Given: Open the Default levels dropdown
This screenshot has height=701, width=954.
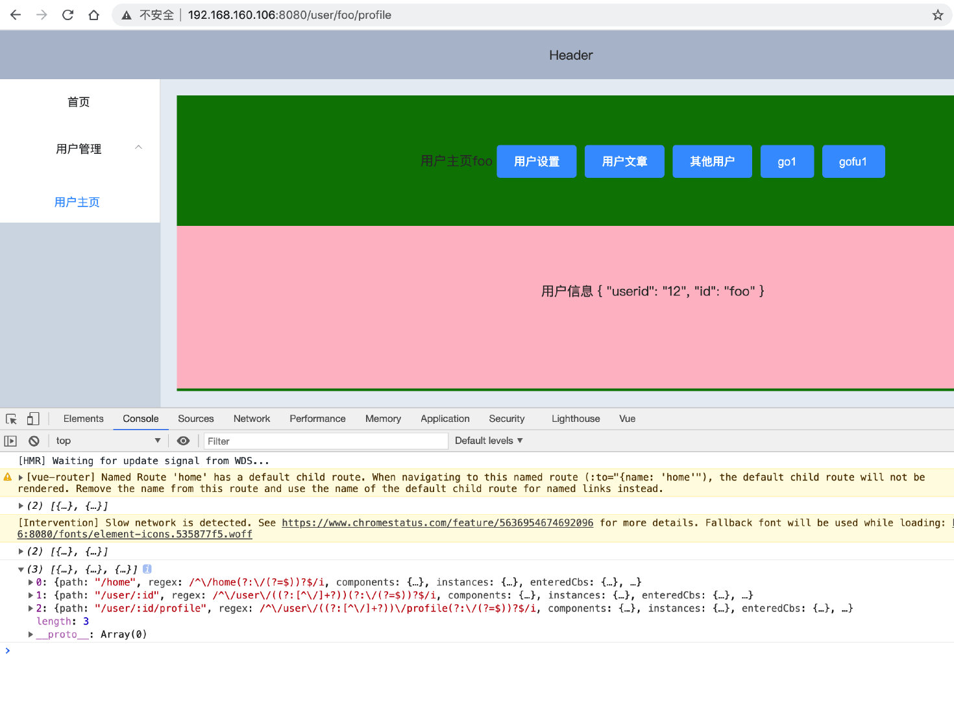Looking at the screenshot, I should (489, 441).
